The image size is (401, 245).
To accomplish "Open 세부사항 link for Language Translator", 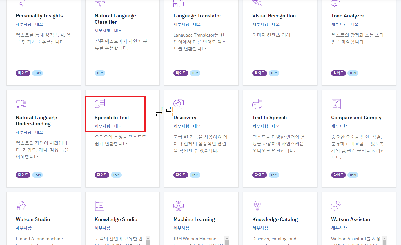I will click(x=181, y=24).
